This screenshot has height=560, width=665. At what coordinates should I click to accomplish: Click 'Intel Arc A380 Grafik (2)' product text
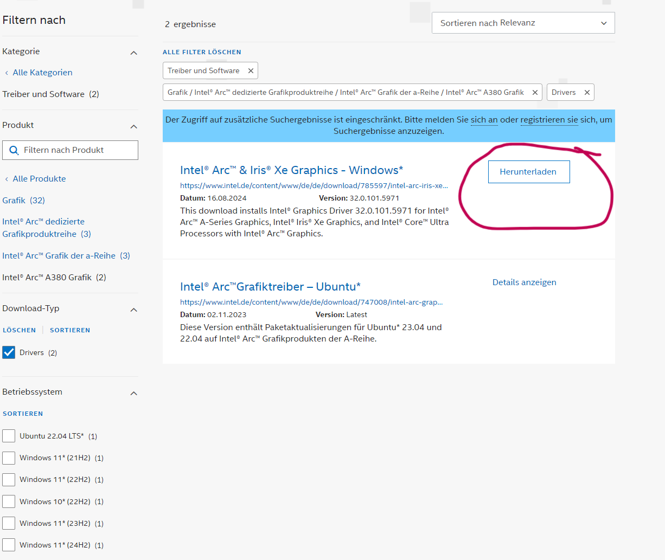click(x=54, y=278)
